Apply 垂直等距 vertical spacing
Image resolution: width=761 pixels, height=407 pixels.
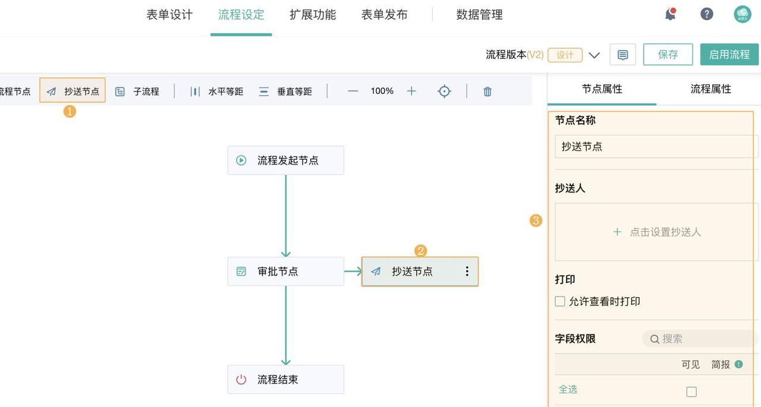(285, 92)
